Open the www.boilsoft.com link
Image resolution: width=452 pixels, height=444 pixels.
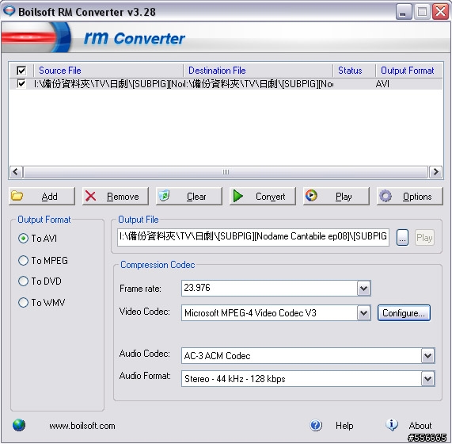point(82,426)
